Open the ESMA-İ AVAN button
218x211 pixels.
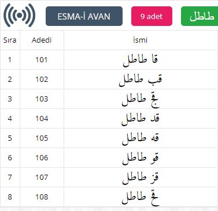point(84,16)
